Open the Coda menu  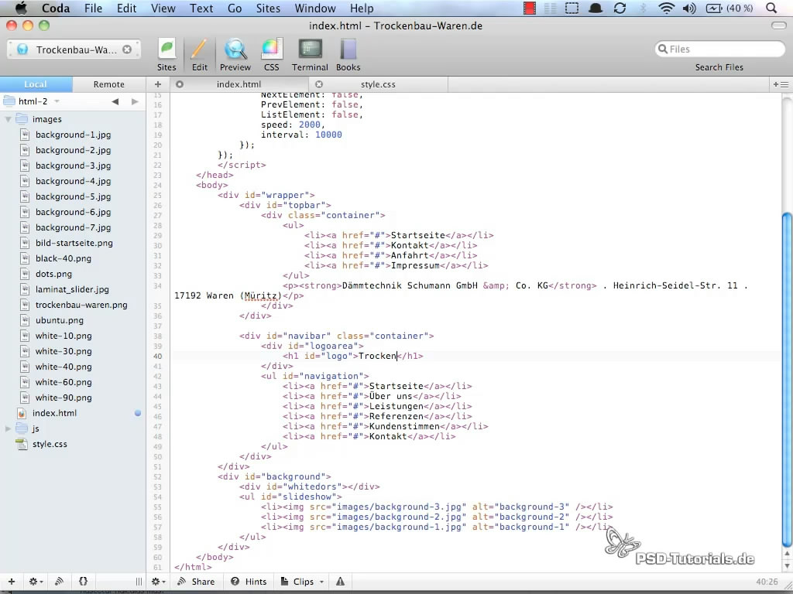(56, 8)
